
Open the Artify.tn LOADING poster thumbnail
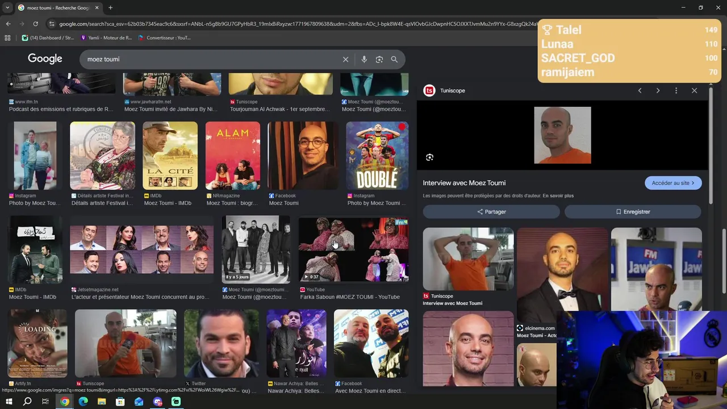[x=37, y=344]
